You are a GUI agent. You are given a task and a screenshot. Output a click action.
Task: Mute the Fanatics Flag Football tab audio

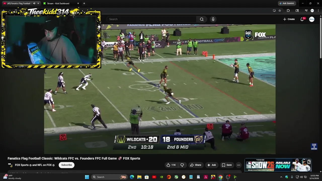click(x=34, y=4)
